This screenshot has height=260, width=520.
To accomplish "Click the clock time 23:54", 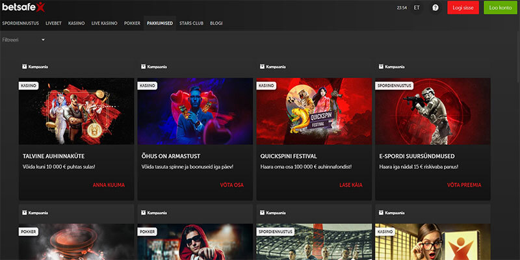I will coord(402,8).
